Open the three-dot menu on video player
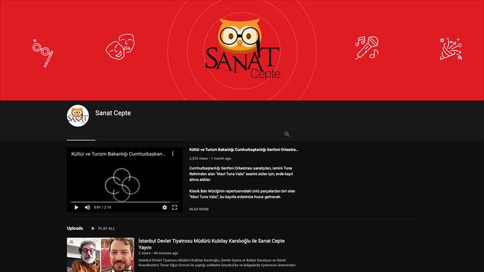The height and width of the screenshot is (272, 484). click(173, 153)
